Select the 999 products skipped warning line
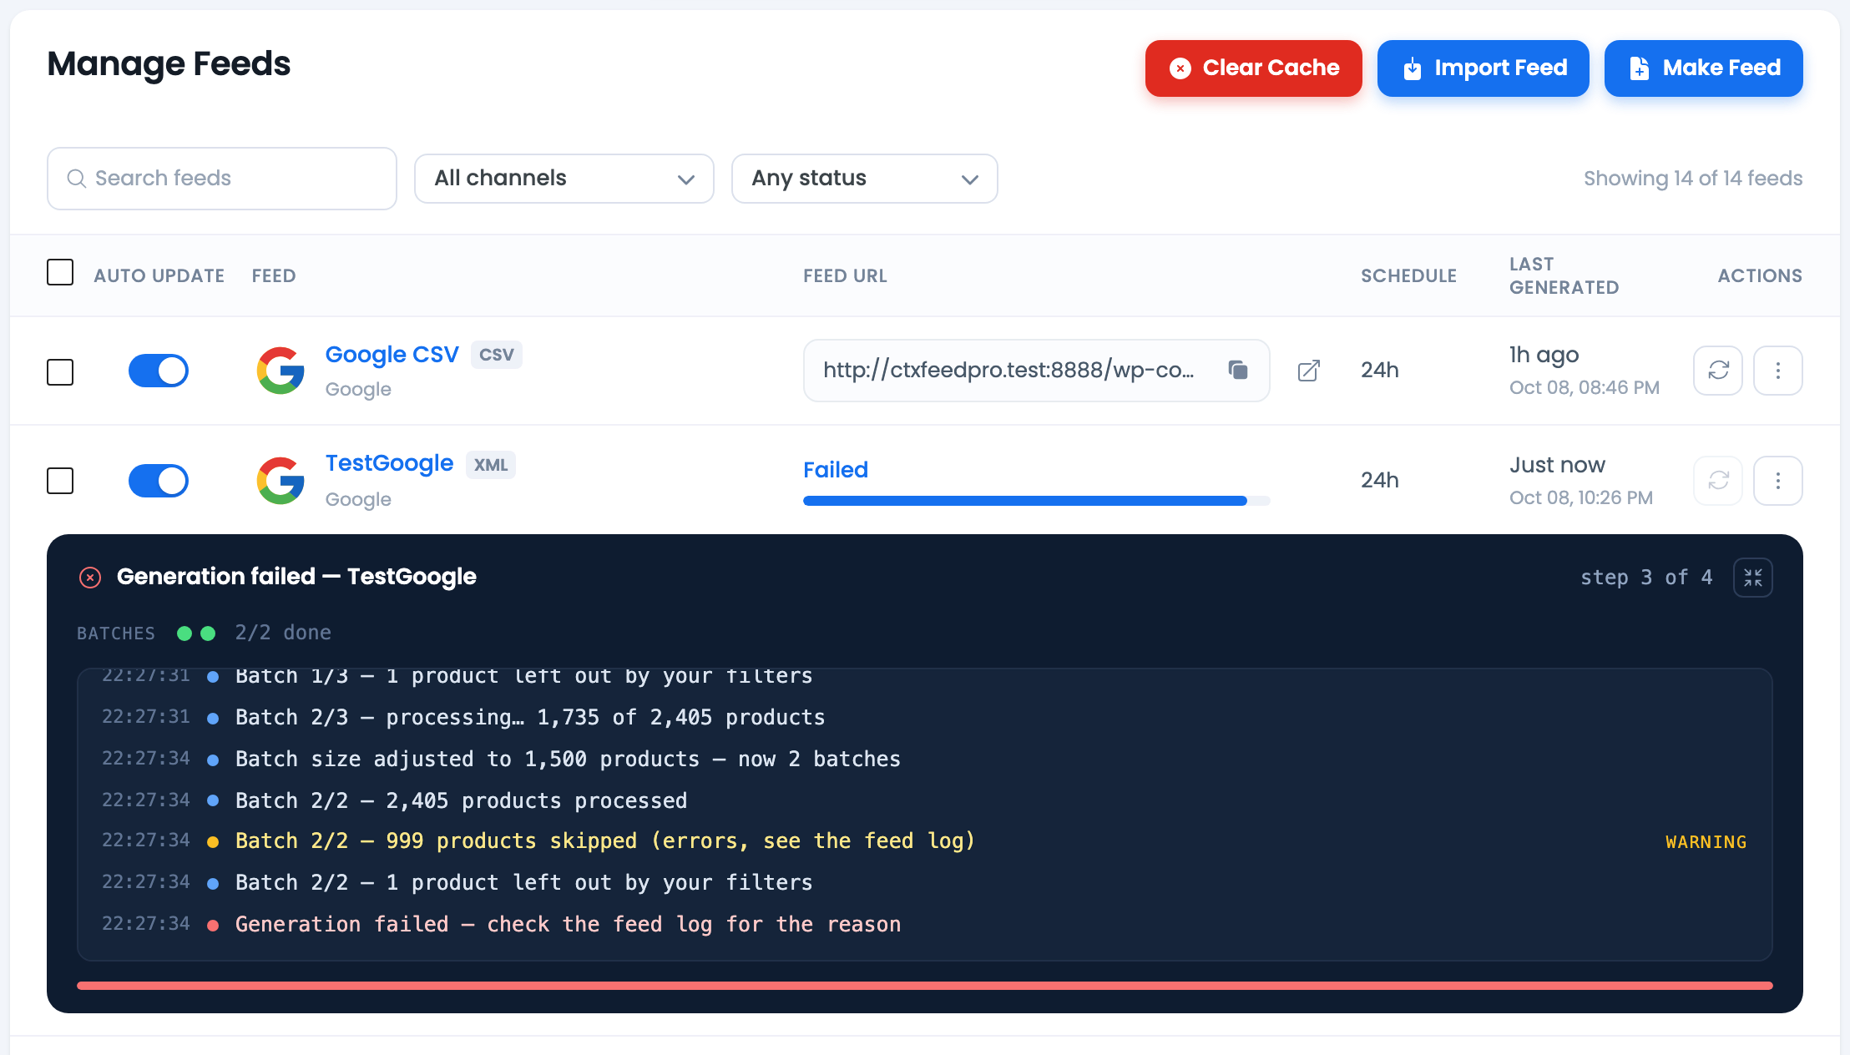The image size is (1850, 1055). [x=925, y=841]
